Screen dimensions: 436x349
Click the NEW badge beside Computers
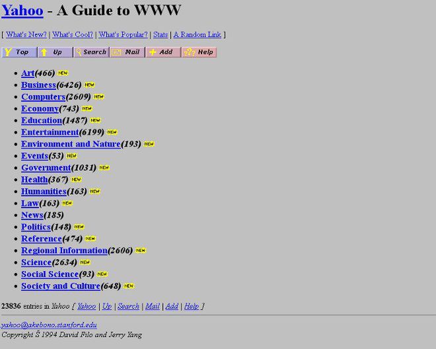coord(98,97)
